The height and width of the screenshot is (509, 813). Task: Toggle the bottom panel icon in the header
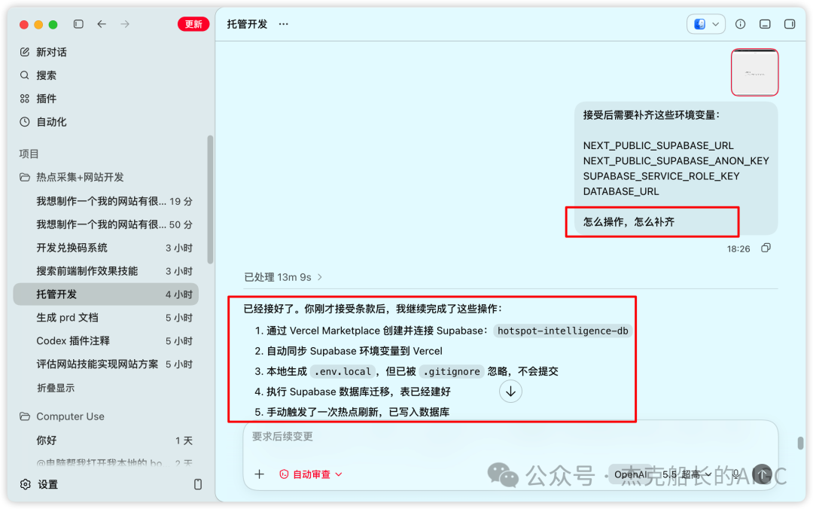[765, 24]
